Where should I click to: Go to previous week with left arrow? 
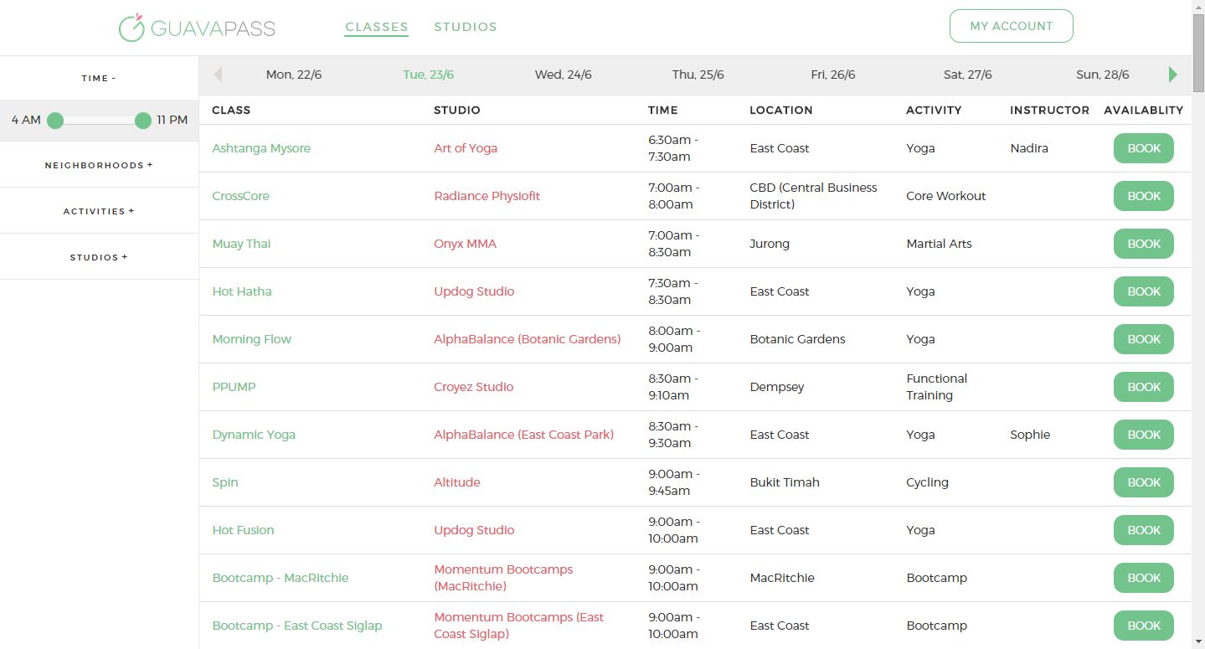218,75
